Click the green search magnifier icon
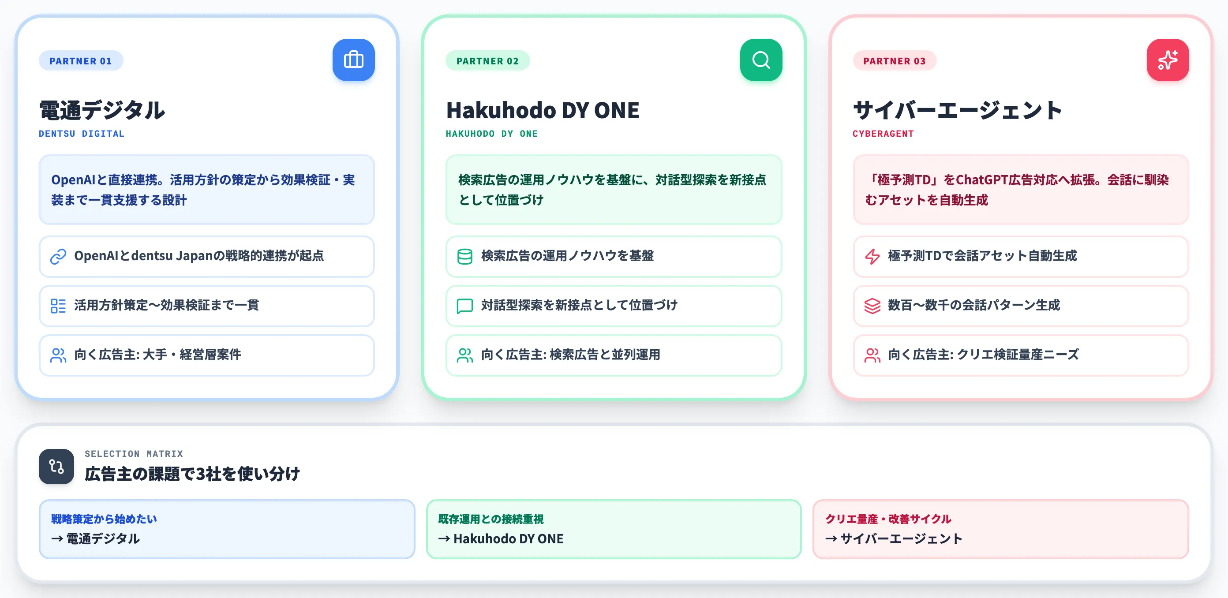The width and height of the screenshot is (1228, 598). coord(761,60)
